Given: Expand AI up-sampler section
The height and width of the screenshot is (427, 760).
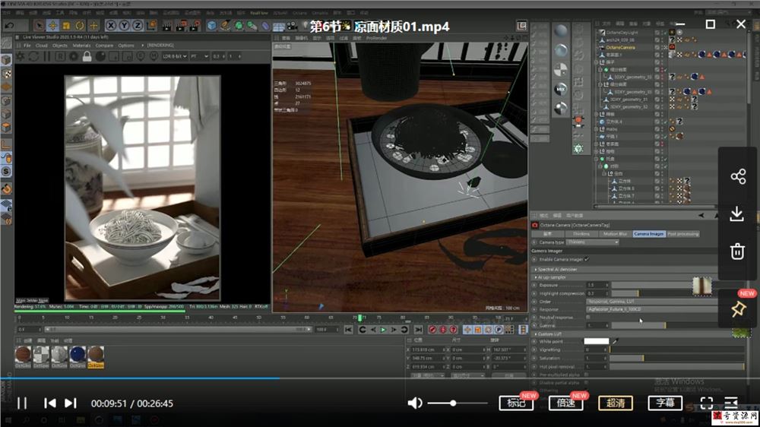Looking at the screenshot, I should tap(550, 277).
